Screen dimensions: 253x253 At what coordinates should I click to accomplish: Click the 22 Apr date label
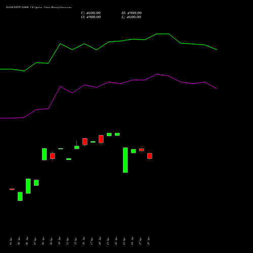coord(116,241)
